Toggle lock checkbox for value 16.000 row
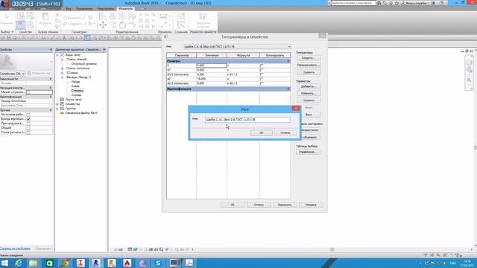The width and height of the screenshot is (477, 268). (262, 79)
